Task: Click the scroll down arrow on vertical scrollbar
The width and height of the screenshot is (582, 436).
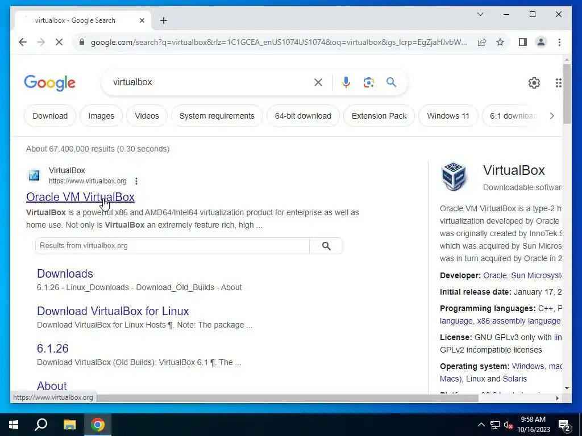Action: pos(567,388)
